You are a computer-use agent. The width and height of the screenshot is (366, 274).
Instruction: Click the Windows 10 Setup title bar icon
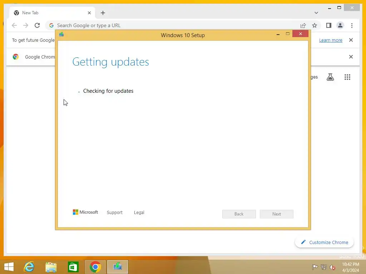(61, 35)
